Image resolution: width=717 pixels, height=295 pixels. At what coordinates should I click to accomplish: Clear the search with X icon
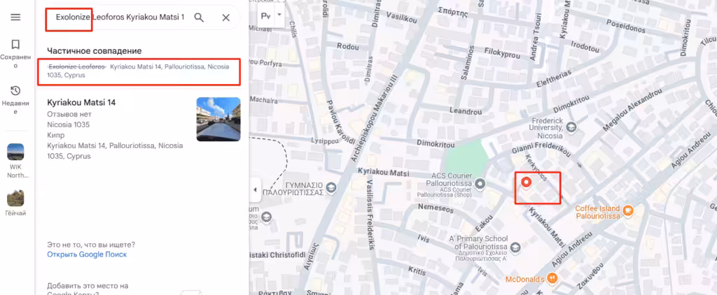(226, 17)
